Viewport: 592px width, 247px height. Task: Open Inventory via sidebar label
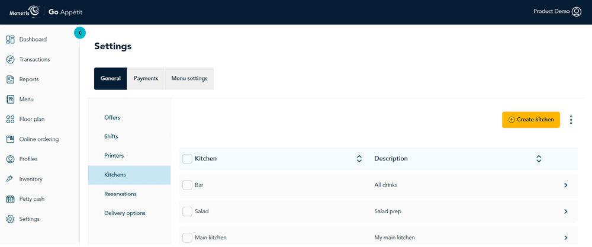pyautogui.click(x=31, y=179)
